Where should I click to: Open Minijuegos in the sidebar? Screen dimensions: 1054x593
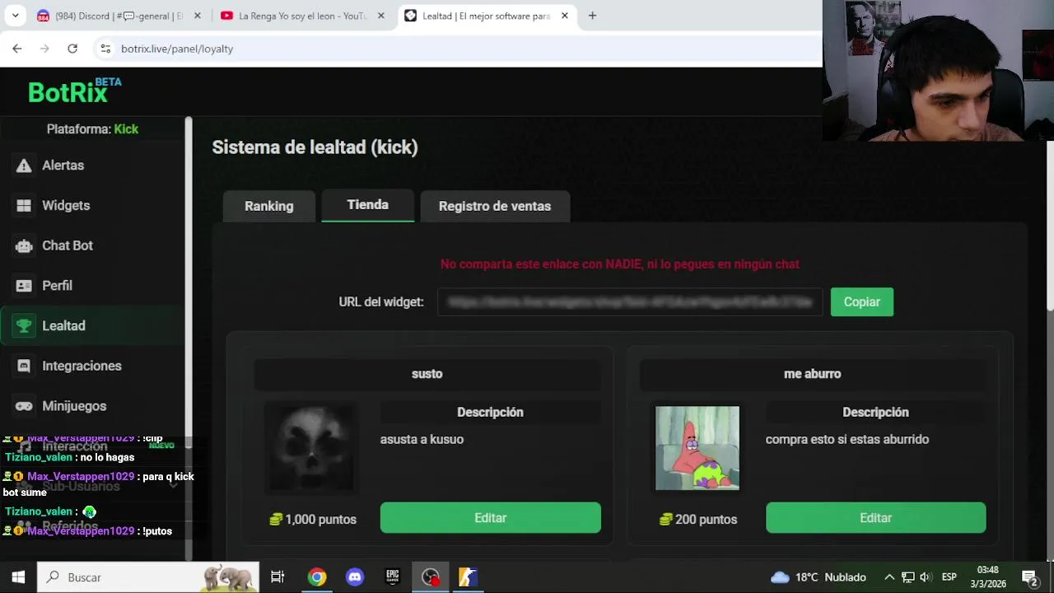(74, 406)
